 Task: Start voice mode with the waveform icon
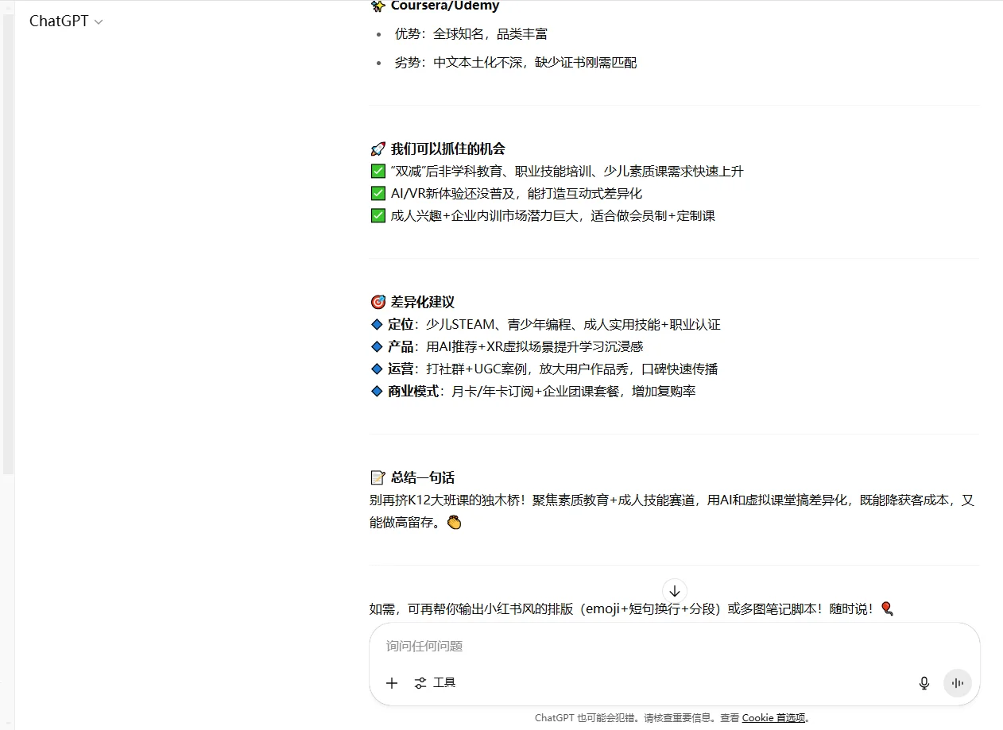coord(958,683)
